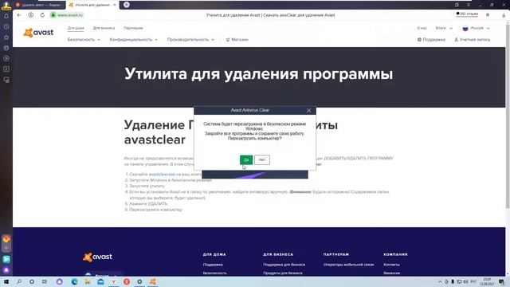This screenshot has width=510, height=287.
Task: Click the footer 'Операторы мобильной связи' link
Action: 348,265
